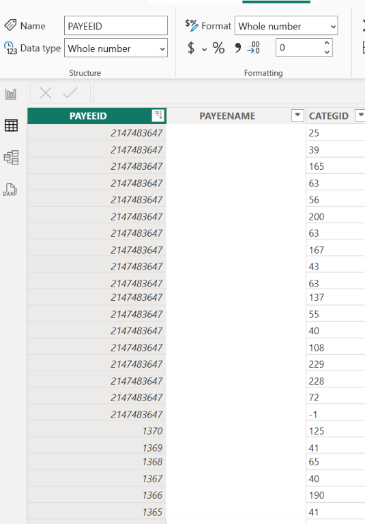Open CATEGID column filter dropdown
This screenshot has height=524, width=365.
pos(360,115)
